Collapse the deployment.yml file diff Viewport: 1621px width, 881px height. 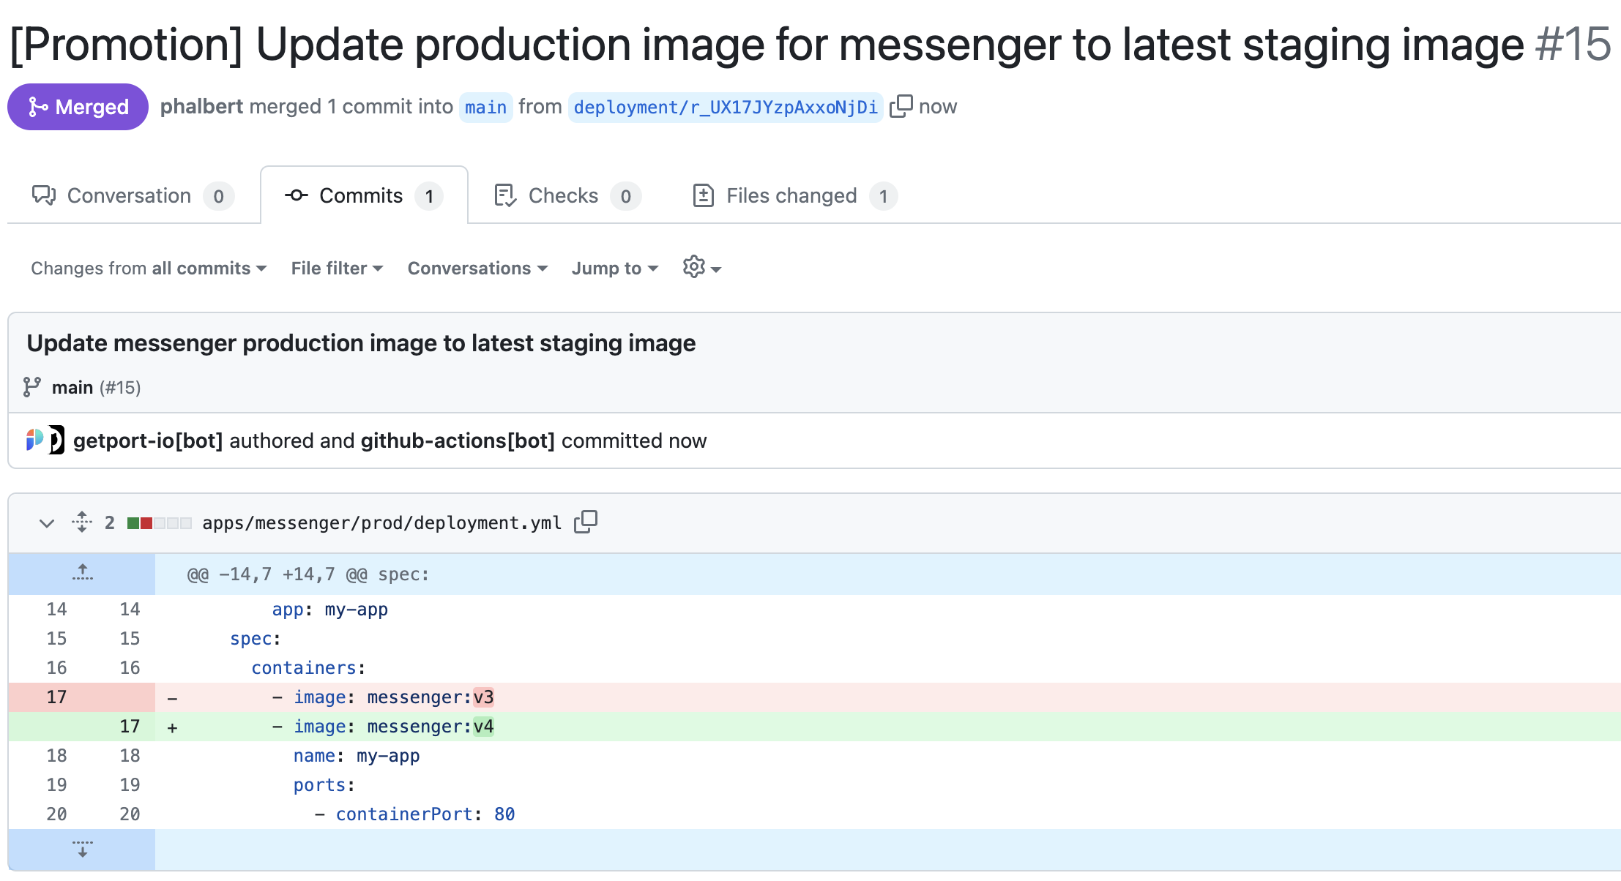pyautogui.click(x=47, y=523)
